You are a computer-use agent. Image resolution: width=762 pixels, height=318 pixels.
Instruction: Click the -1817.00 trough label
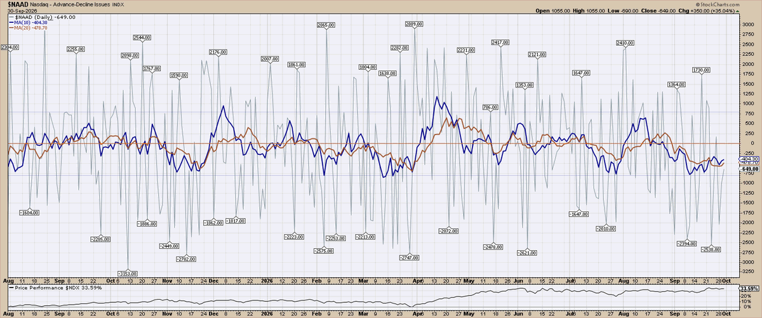pos(236,221)
